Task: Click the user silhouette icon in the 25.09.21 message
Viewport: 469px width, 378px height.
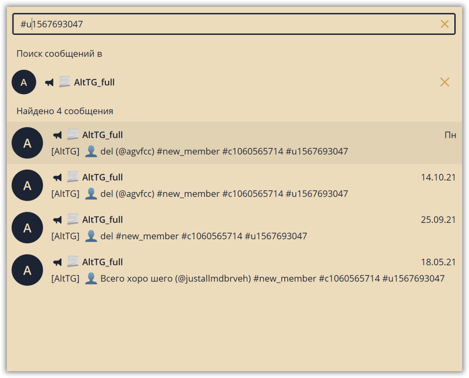Action: point(91,236)
